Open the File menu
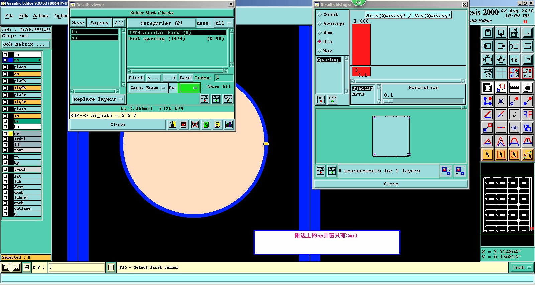The image size is (535, 285). click(x=9, y=16)
